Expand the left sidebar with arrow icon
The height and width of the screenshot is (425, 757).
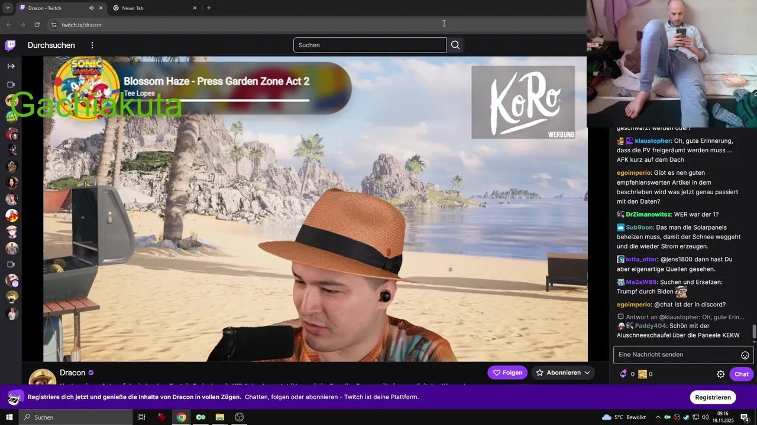click(11, 66)
